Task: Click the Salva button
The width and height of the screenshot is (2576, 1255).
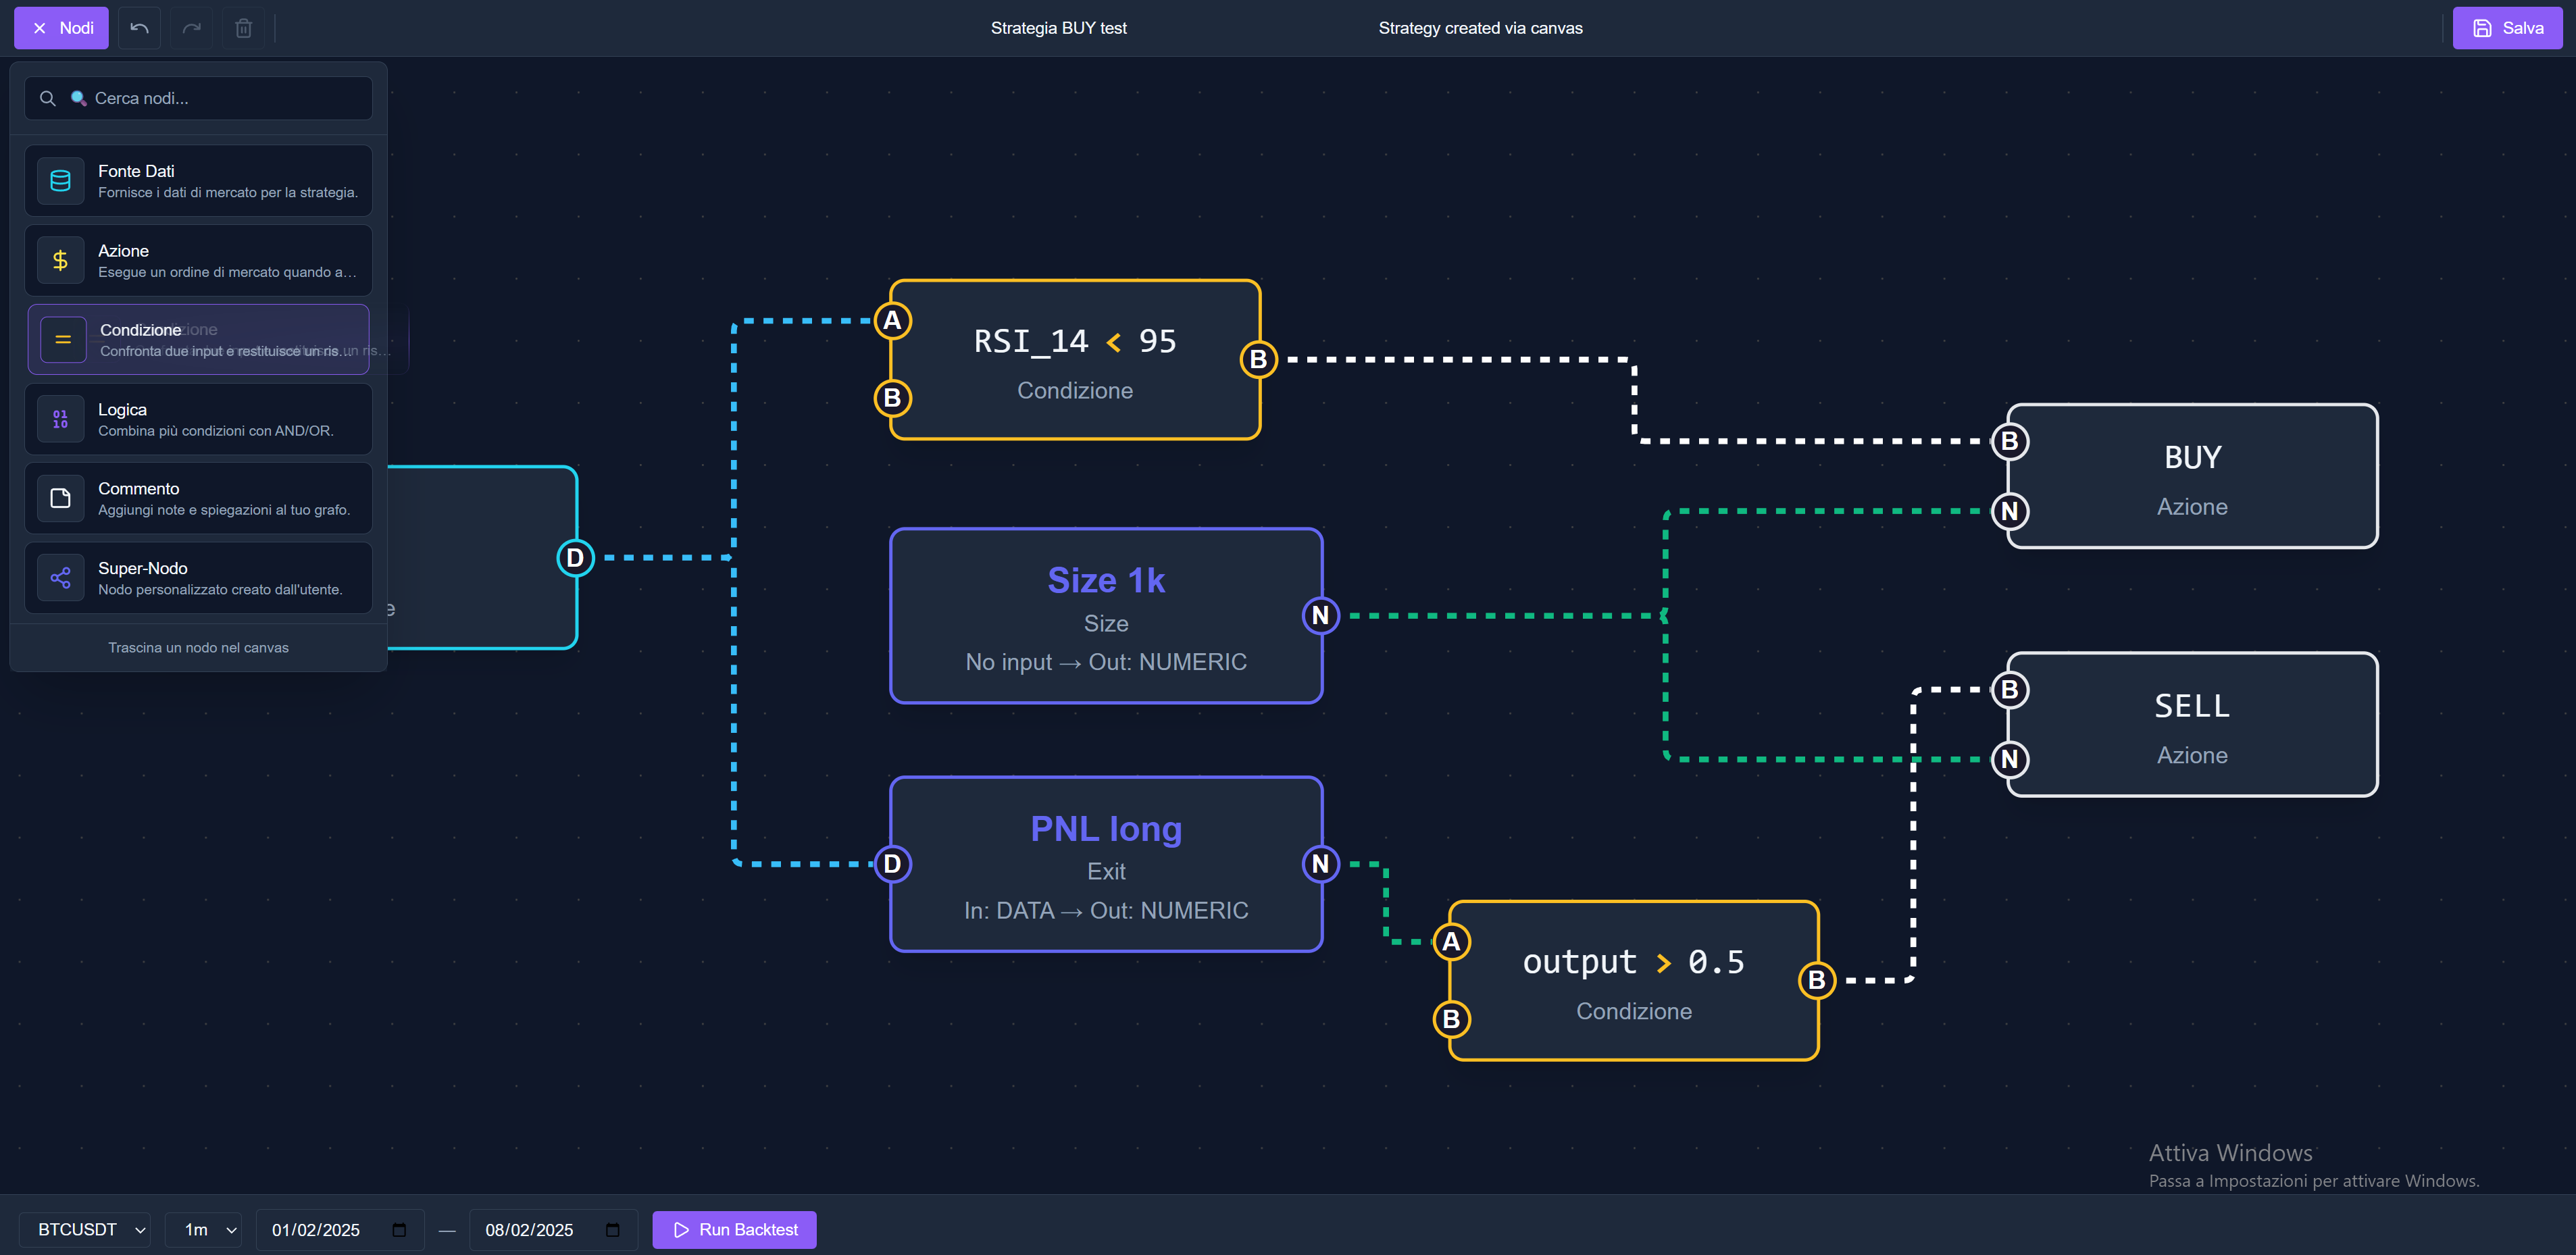Action: click(x=2507, y=28)
